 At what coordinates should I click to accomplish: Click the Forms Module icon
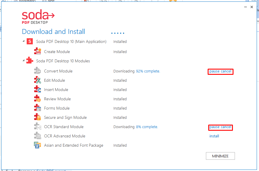point(37,108)
